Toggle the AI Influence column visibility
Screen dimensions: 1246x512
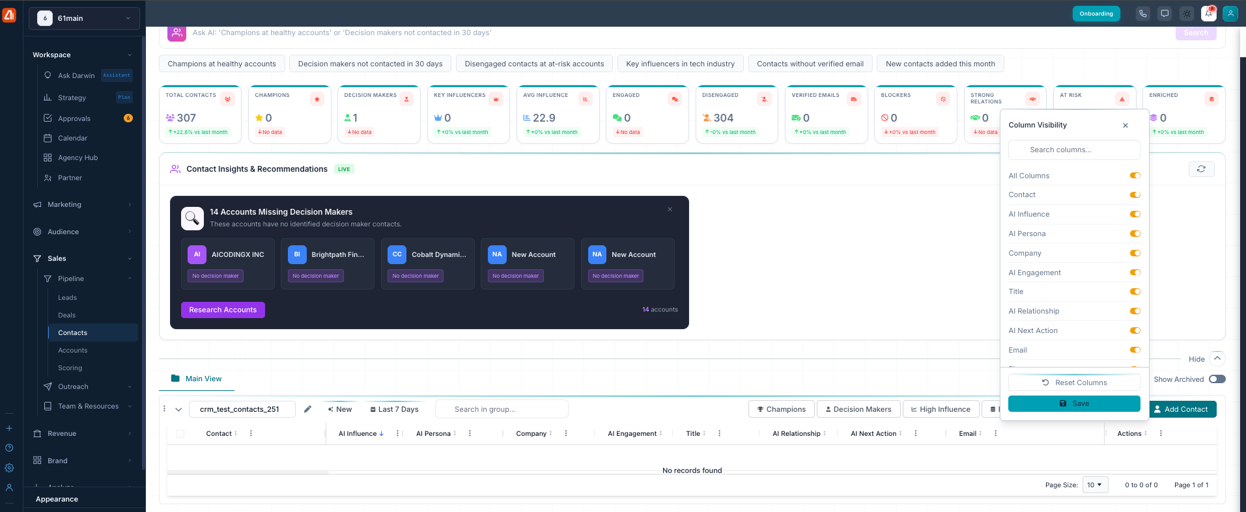point(1135,214)
